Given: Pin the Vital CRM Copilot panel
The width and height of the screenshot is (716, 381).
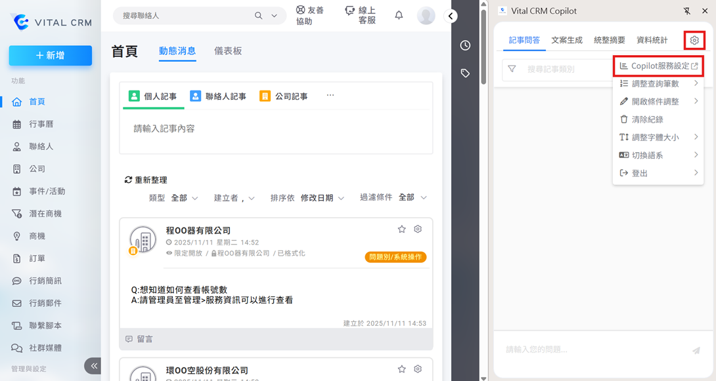Looking at the screenshot, I should click(687, 10).
